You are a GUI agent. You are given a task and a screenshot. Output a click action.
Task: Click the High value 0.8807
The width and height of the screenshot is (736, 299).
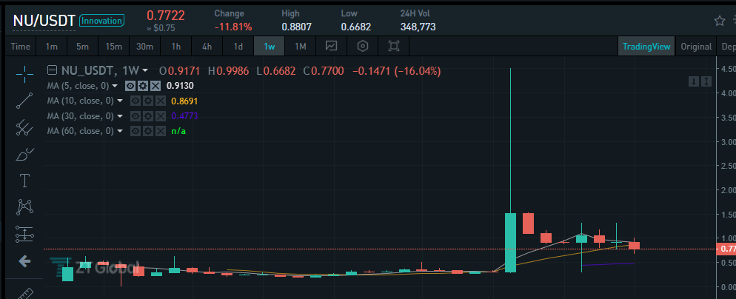297,27
